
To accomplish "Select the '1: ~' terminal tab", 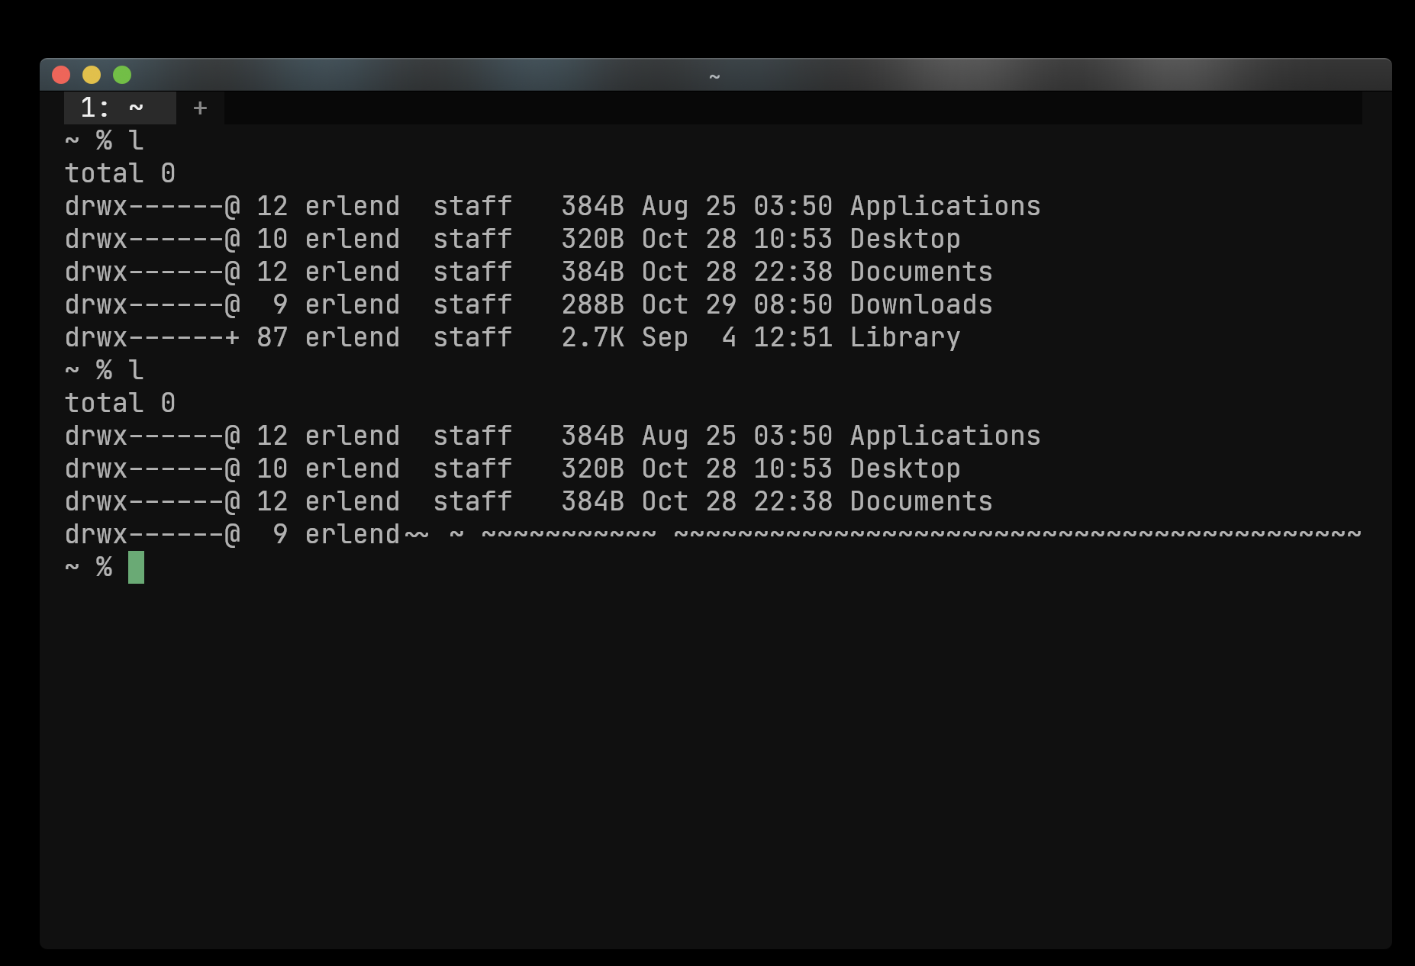I will (120, 108).
